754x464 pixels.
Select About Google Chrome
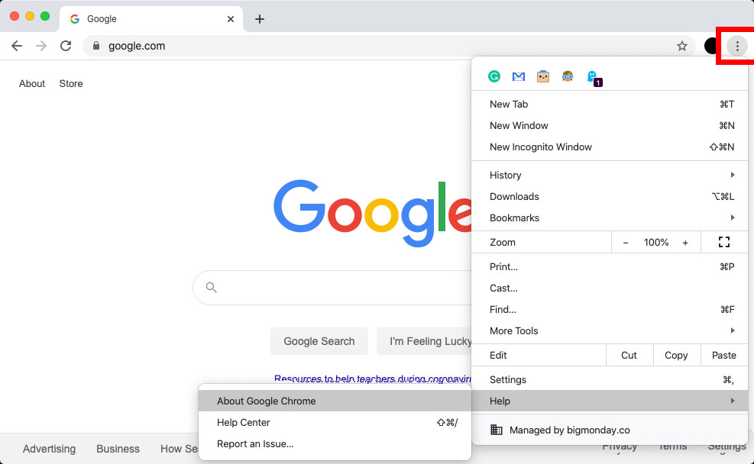pos(266,401)
